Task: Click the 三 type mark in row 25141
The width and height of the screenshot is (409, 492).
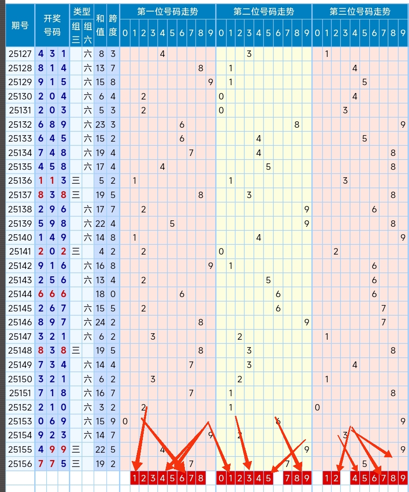Action: tap(76, 252)
